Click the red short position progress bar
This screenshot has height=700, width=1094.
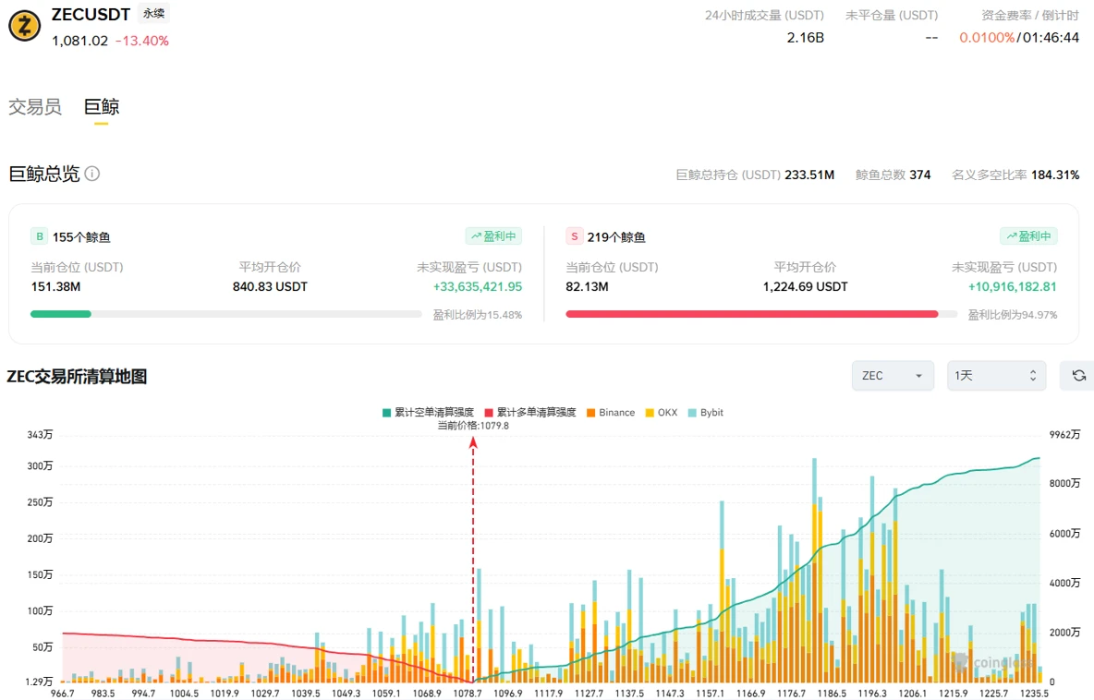point(761,314)
